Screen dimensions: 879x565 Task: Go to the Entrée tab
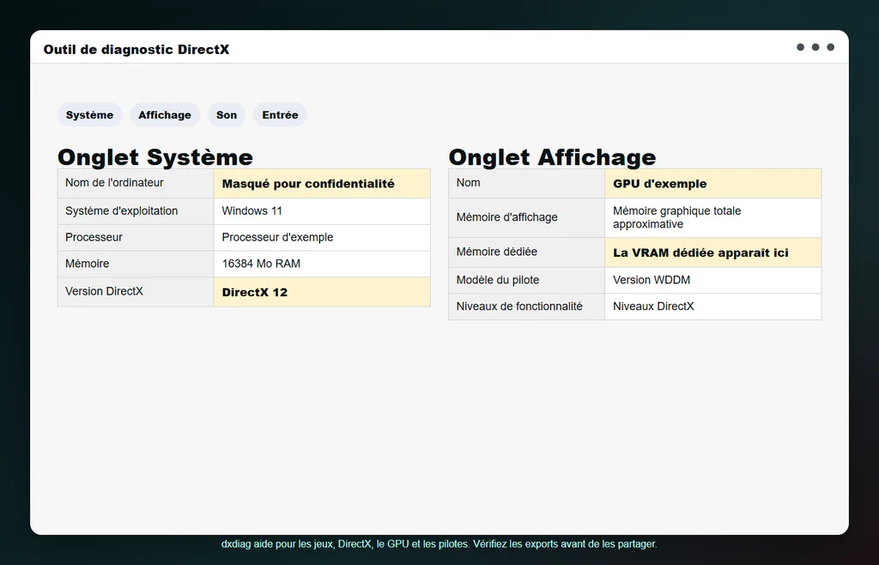coord(280,115)
